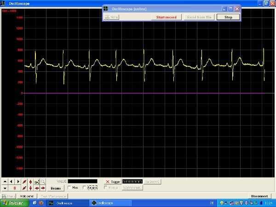Click the Disconnect button
276x207 pixels.
259,196
